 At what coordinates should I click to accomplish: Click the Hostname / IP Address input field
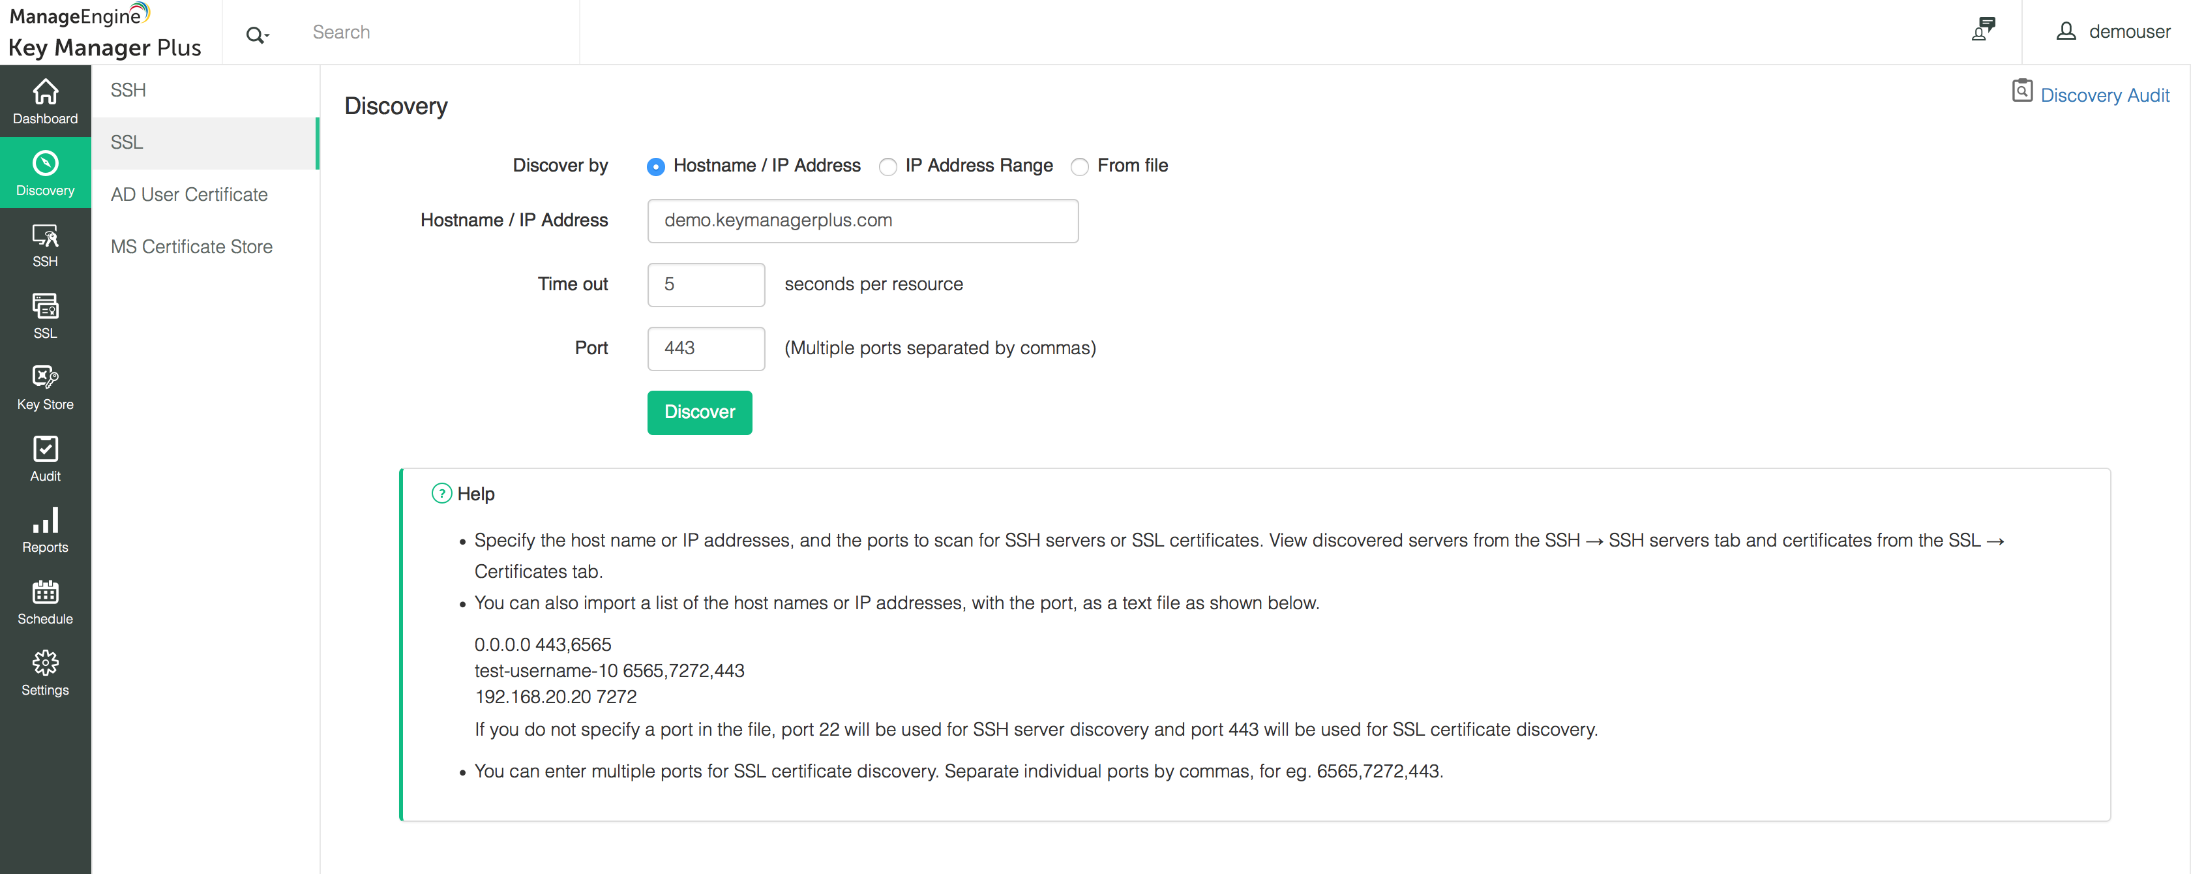(x=863, y=220)
